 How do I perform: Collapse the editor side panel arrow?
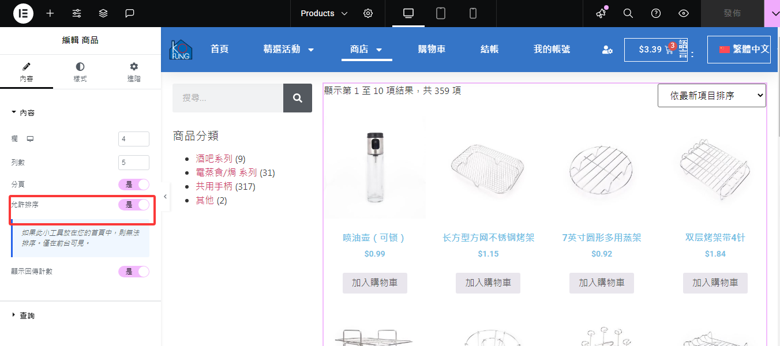click(165, 197)
